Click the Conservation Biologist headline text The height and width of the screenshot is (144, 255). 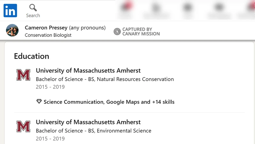click(x=48, y=35)
